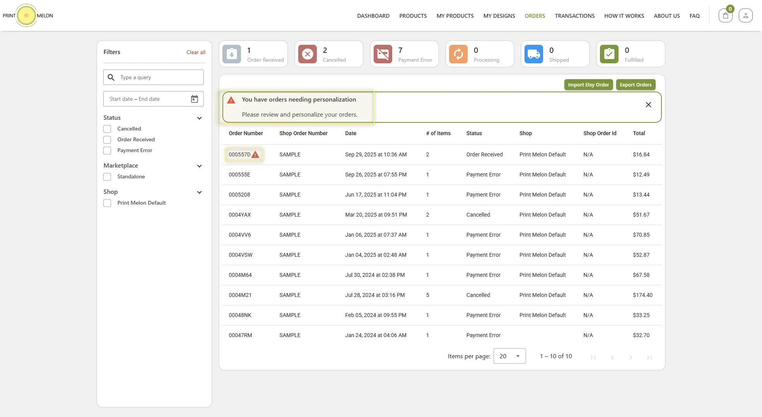Check the Cancelled status filter
762x417 pixels.
pos(107,129)
